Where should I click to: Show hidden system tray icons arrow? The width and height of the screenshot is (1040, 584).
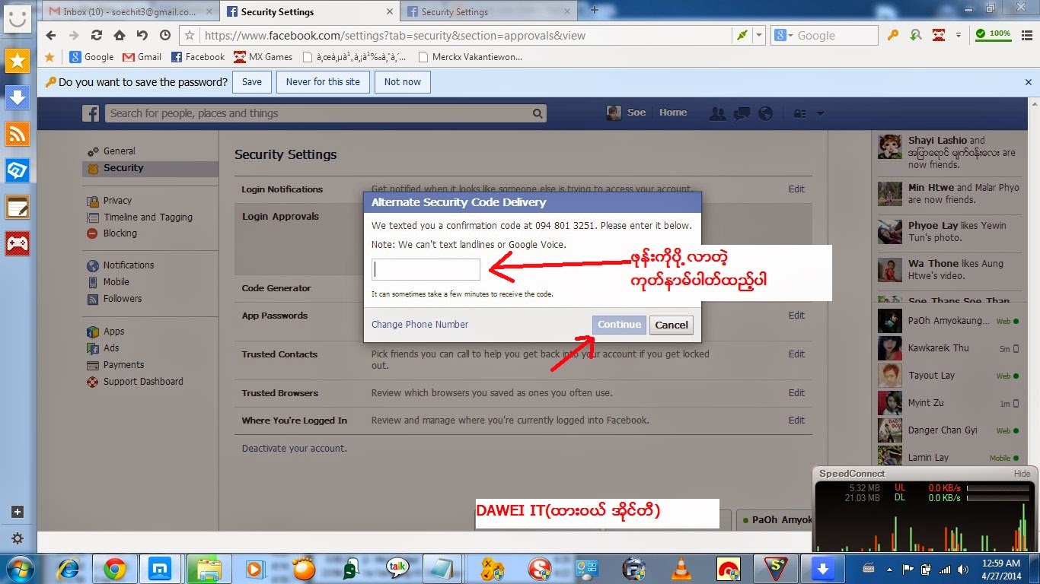point(890,568)
